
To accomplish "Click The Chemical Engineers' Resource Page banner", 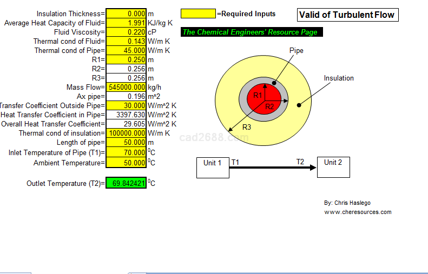I will 252,32.
